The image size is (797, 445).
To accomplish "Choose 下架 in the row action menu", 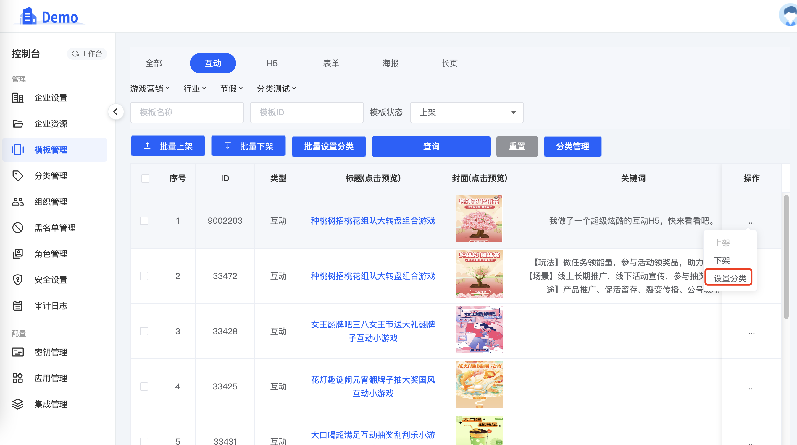I will click(x=722, y=261).
